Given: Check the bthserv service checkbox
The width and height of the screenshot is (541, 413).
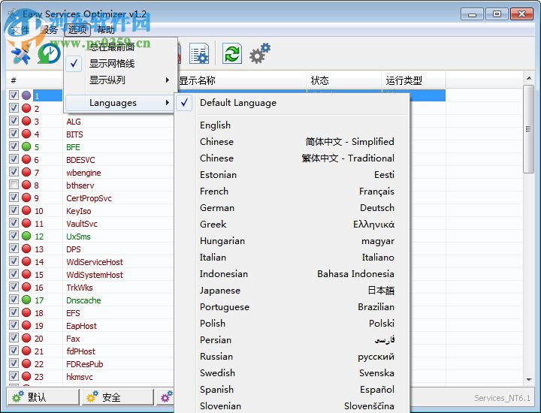Looking at the screenshot, I should [x=14, y=185].
